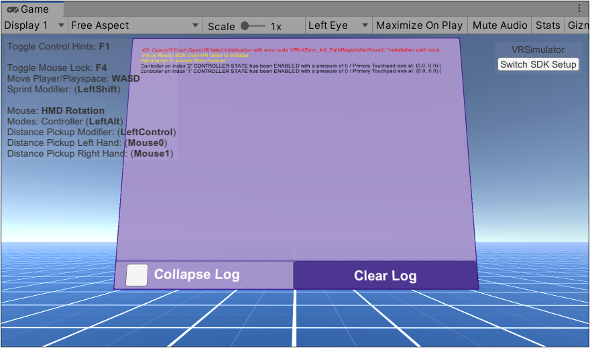Click the Move Player/Playspace: WASD text
590x348 pixels.
(73, 78)
